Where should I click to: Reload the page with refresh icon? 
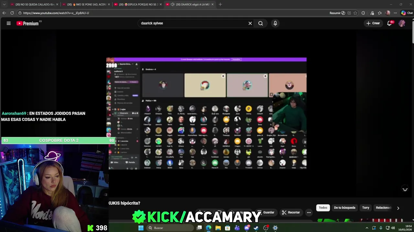click(x=12, y=13)
